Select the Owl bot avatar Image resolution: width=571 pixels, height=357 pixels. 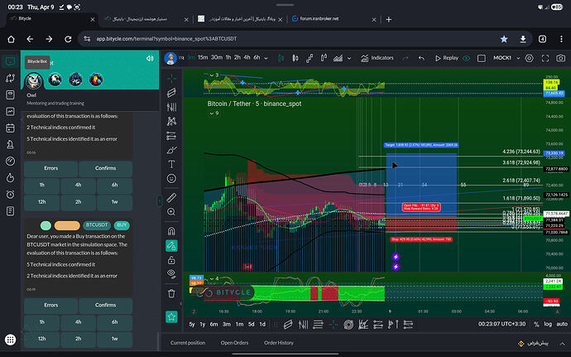[x=33, y=81]
